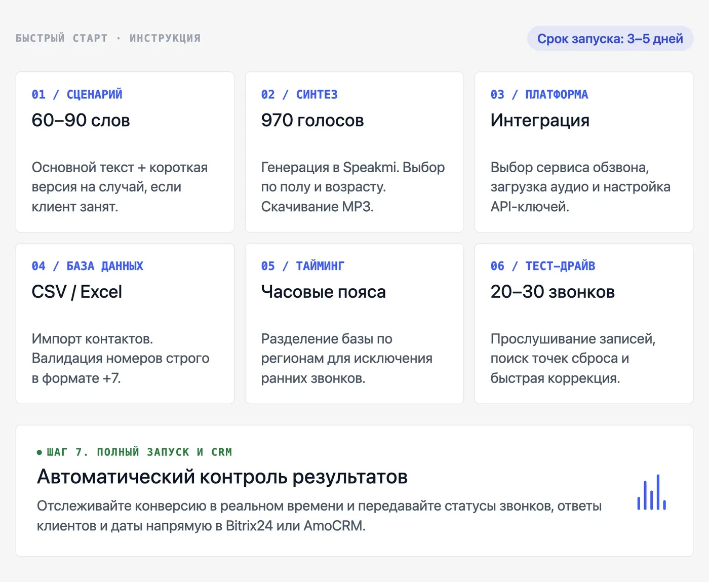Select the '04 / БАЗА ДАННЫХ' label

[88, 266]
